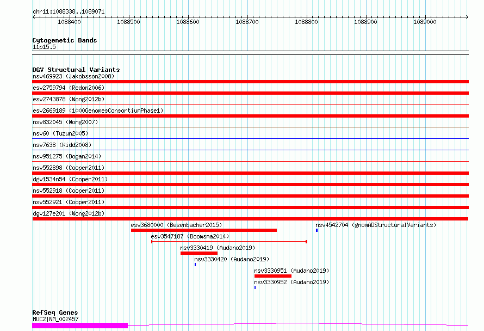Click the DGV Structural Variants track title
The image size is (484, 331).
click(76, 70)
